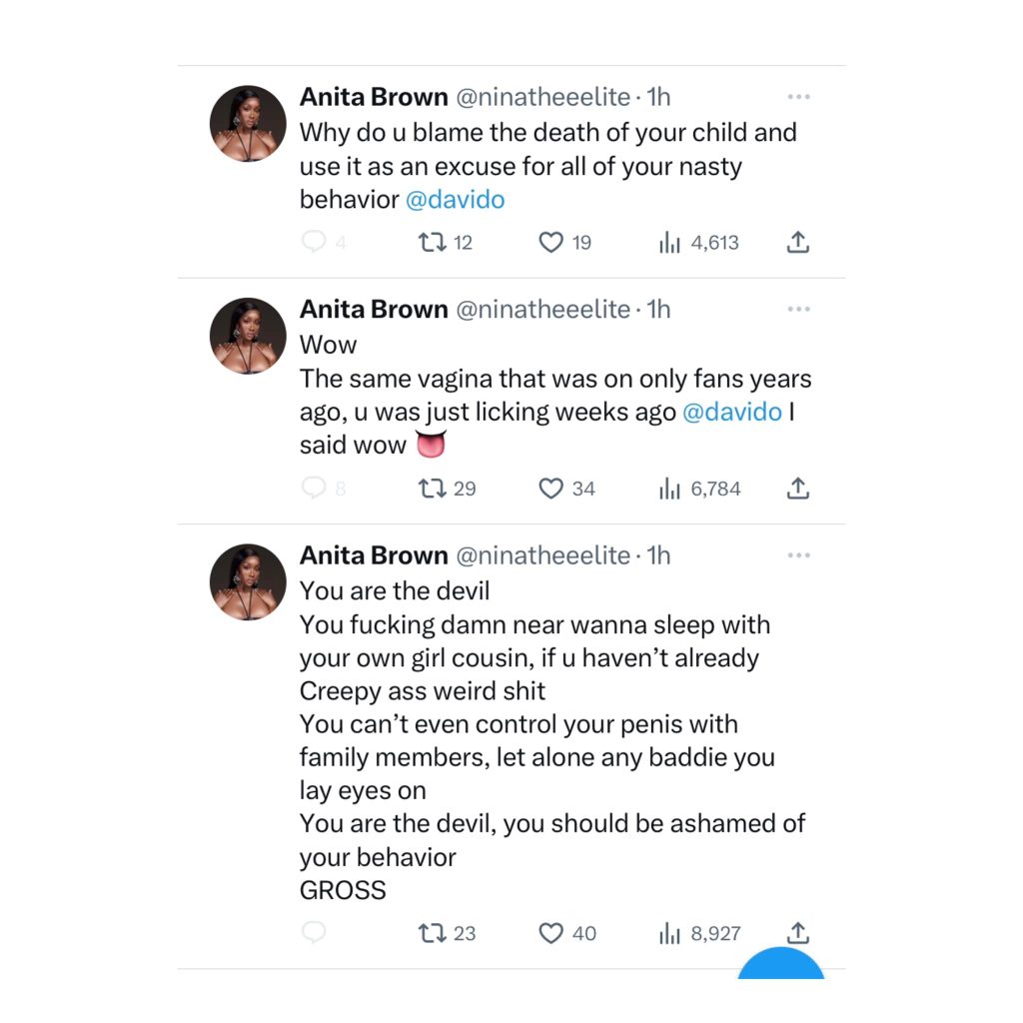
Task: Toggle like on second tweet heart
Action: pyautogui.click(x=551, y=489)
